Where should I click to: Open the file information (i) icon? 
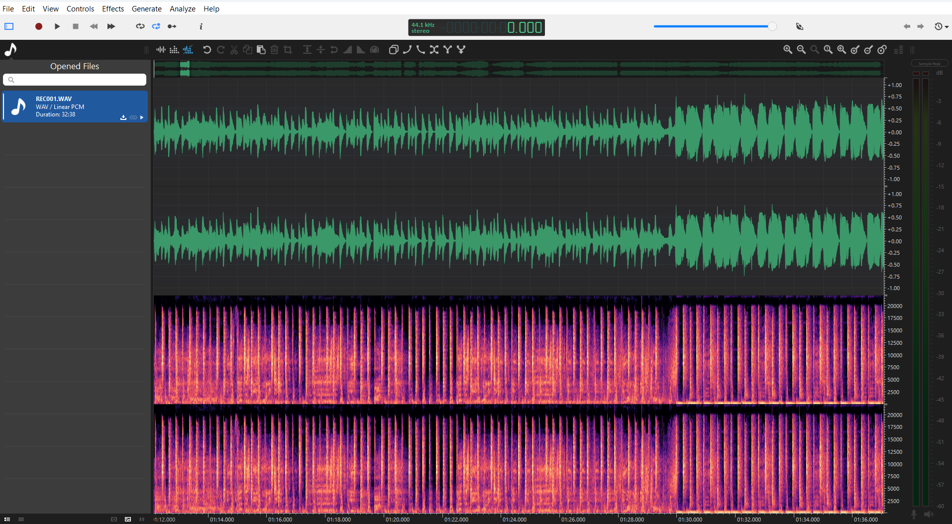coord(201,26)
